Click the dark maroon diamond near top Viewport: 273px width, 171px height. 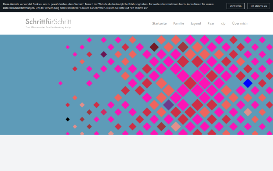click(x=154, y=47)
